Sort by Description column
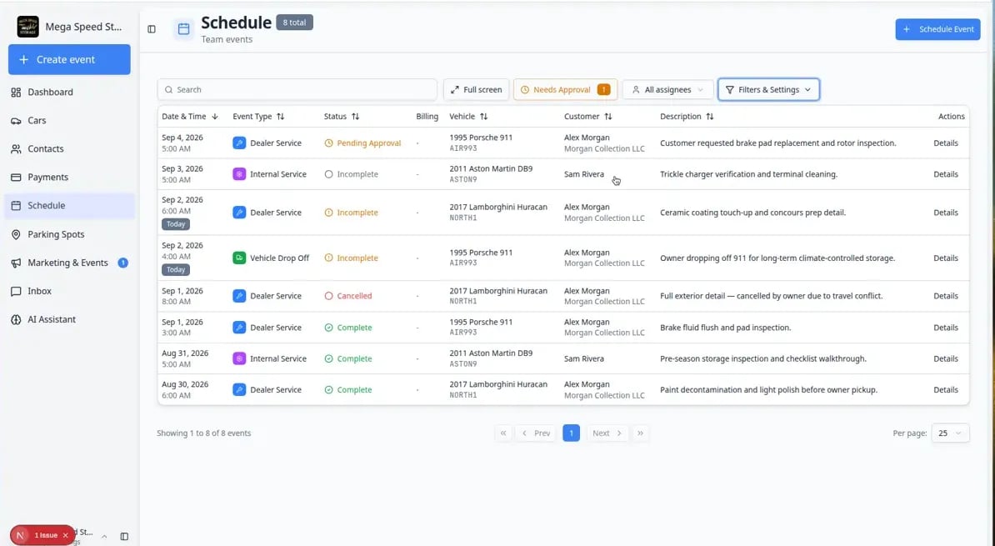 click(x=687, y=116)
